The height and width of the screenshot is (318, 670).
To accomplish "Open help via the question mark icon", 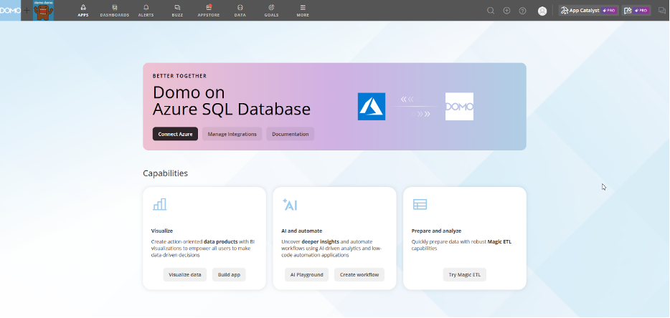I will click(522, 11).
